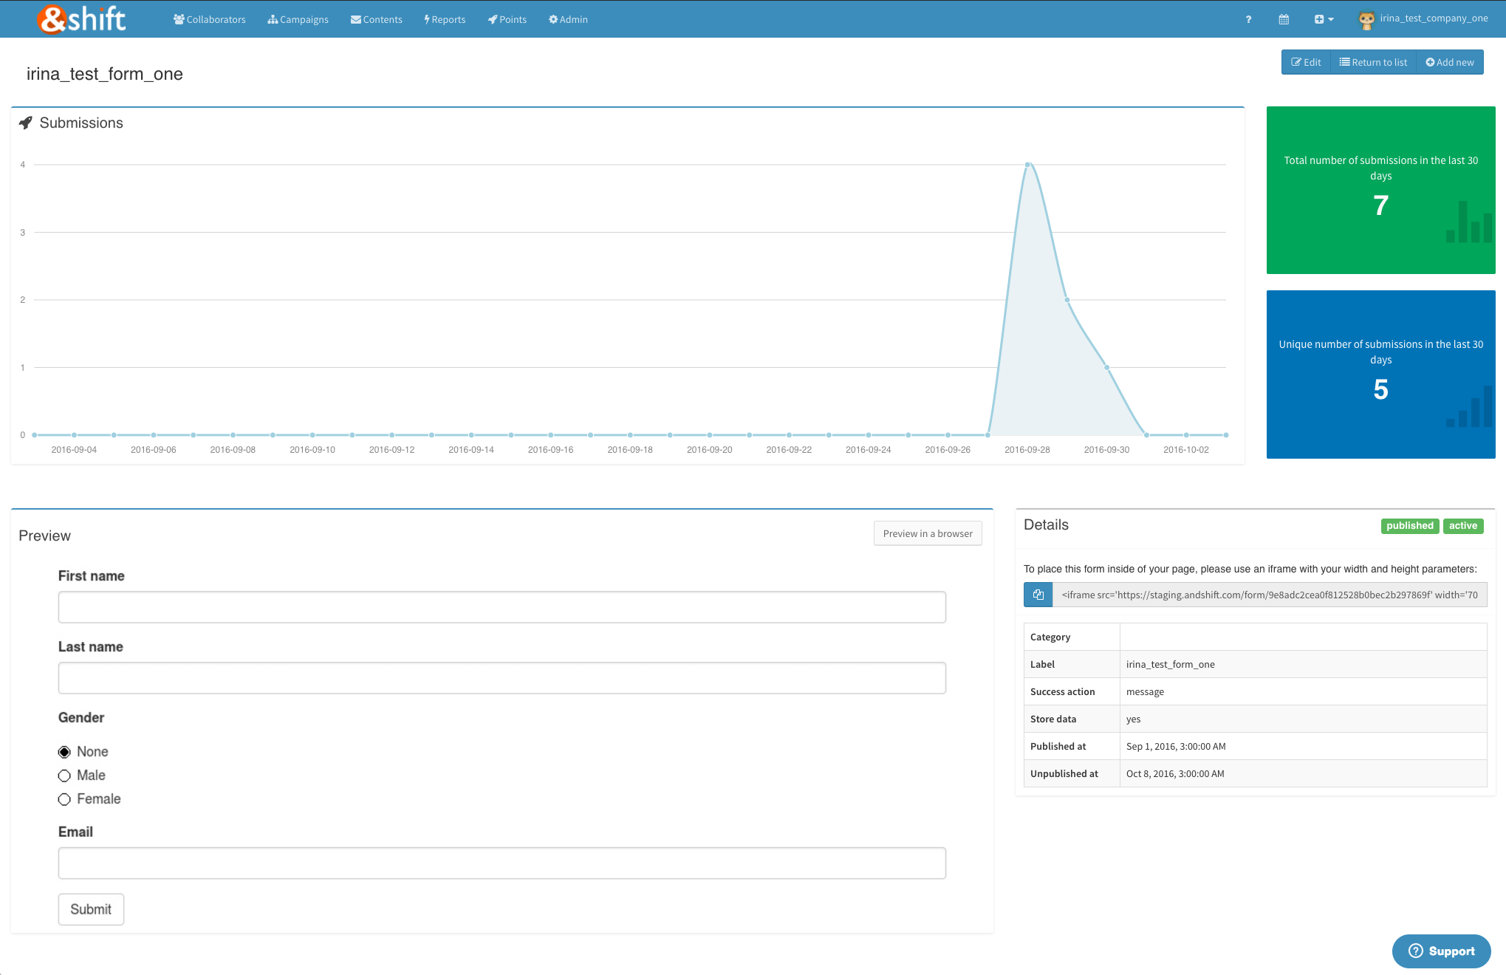This screenshot has width=1506, height=975.
Task: Click the unique submissions blue card
Action: [x=1380, y=374]
